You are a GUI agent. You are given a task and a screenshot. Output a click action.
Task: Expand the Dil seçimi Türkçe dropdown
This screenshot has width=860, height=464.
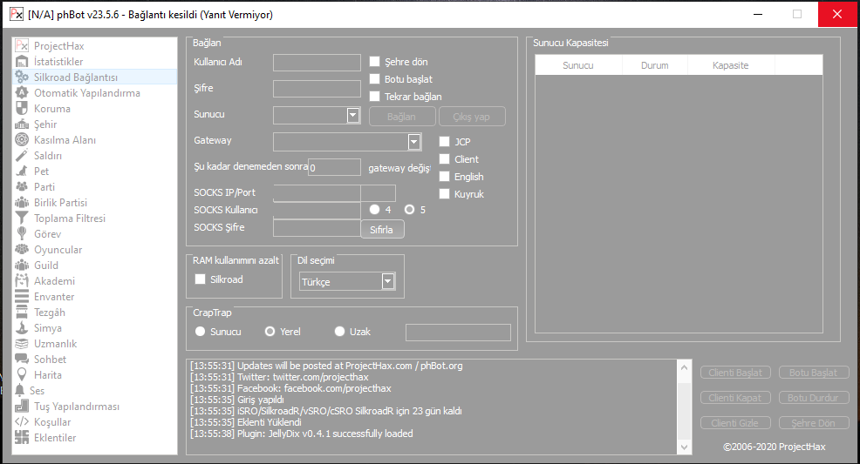[388, 281]
